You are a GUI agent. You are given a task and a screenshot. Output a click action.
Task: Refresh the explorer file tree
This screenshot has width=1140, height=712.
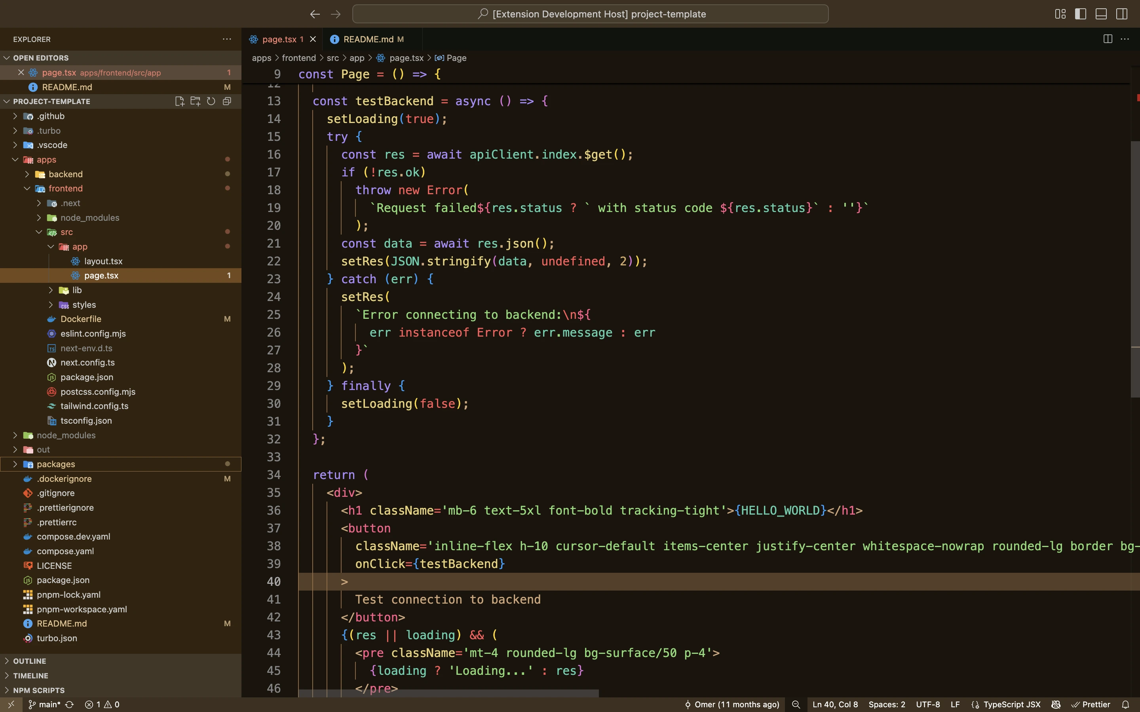coord(211,101)
